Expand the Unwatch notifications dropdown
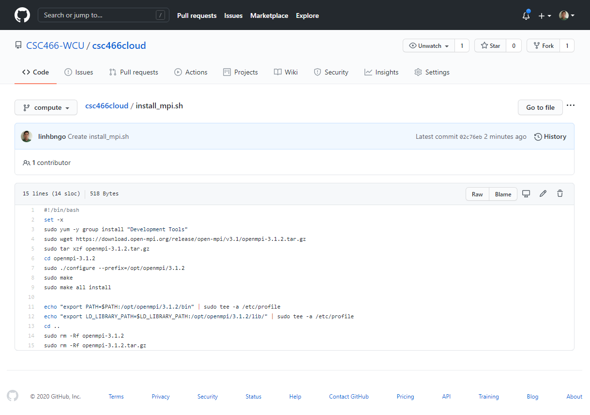 tap(429, 46)
